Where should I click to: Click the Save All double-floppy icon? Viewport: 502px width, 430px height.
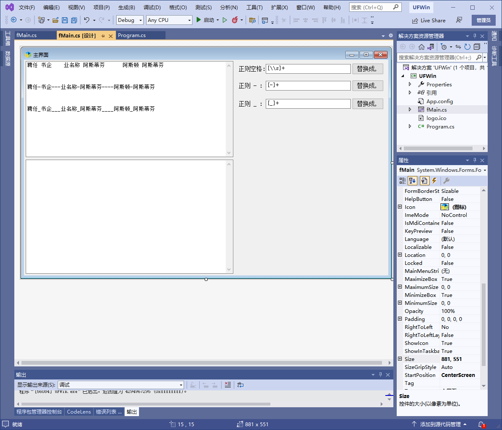74,20
